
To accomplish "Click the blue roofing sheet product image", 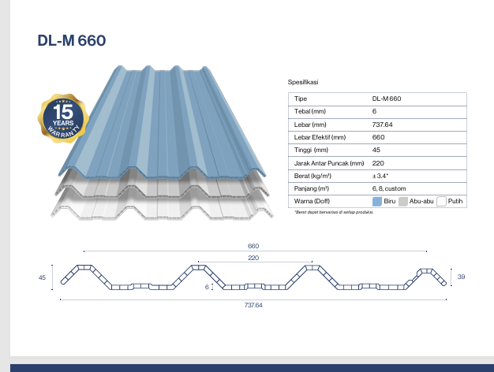I will 162,122.
